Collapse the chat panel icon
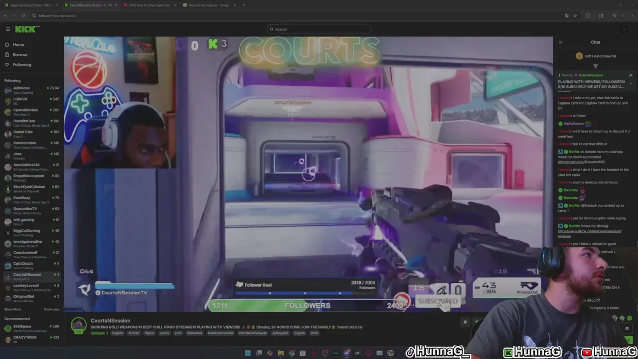The width and height of the screenshot is (638, 359). point(560,42)
